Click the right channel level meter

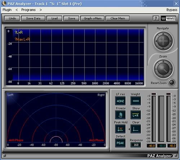[x=168, y=118]
